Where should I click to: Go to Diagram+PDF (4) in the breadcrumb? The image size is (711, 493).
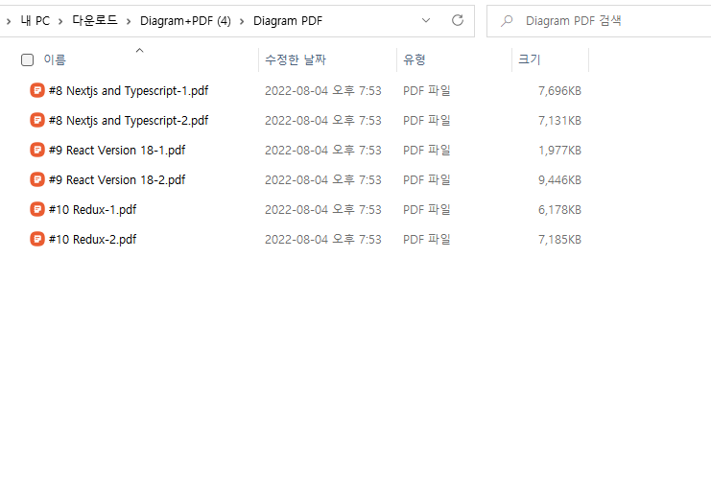click(185, 21)
